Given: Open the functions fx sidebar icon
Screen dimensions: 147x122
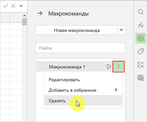Looking at the screenshot, I should tap(141, 25).
